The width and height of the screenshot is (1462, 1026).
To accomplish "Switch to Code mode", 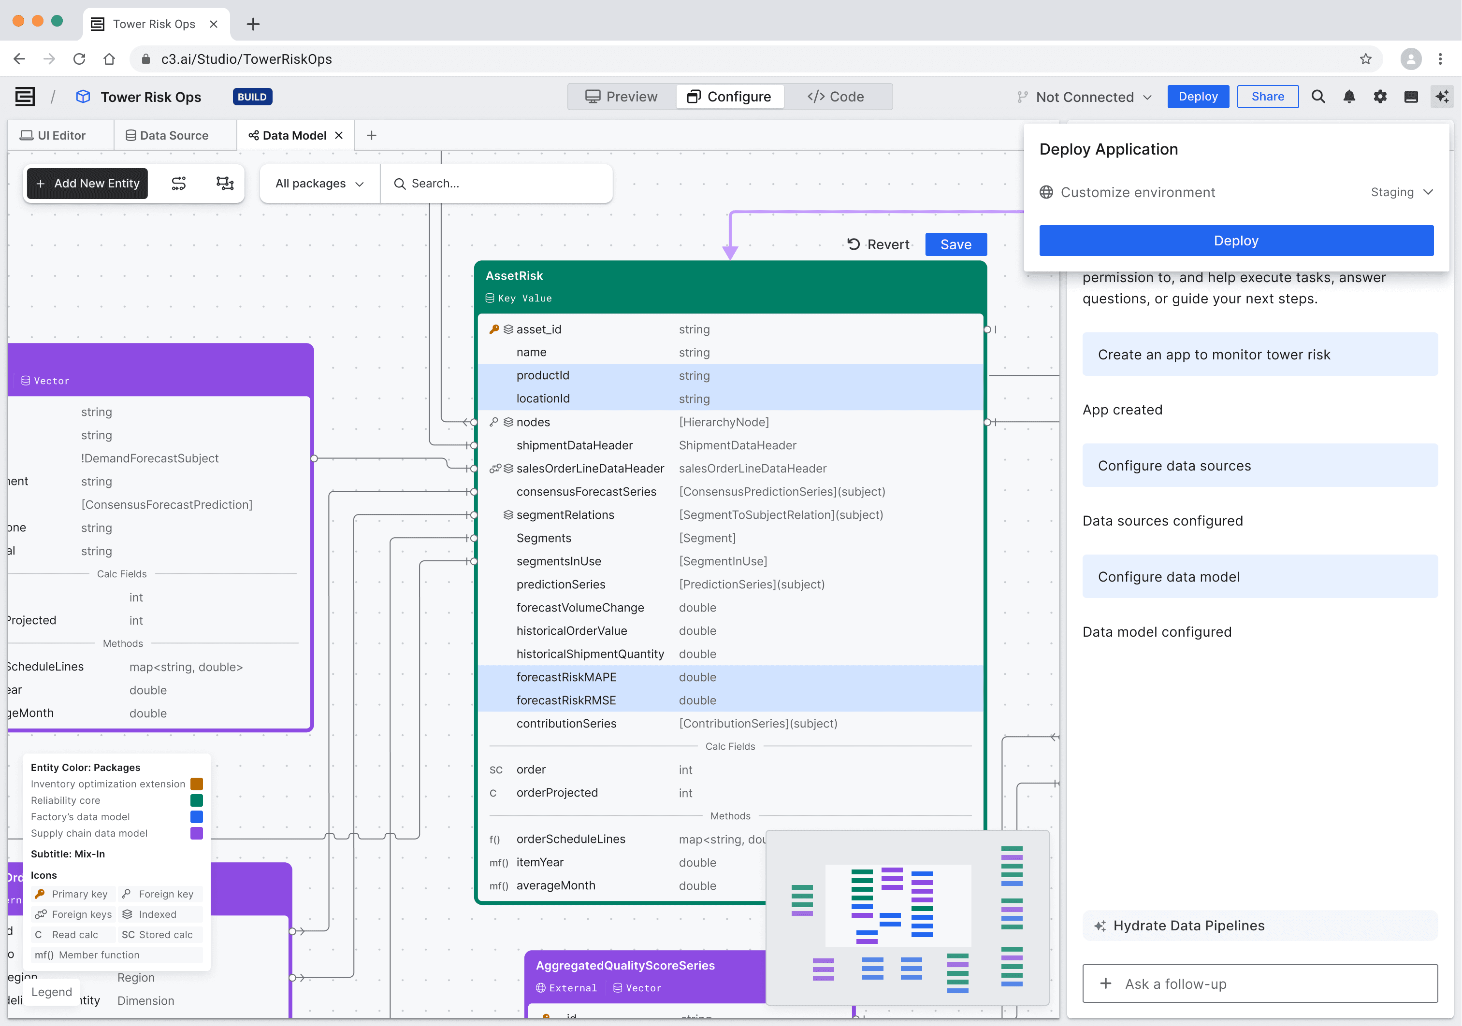I will coord(836,97).
